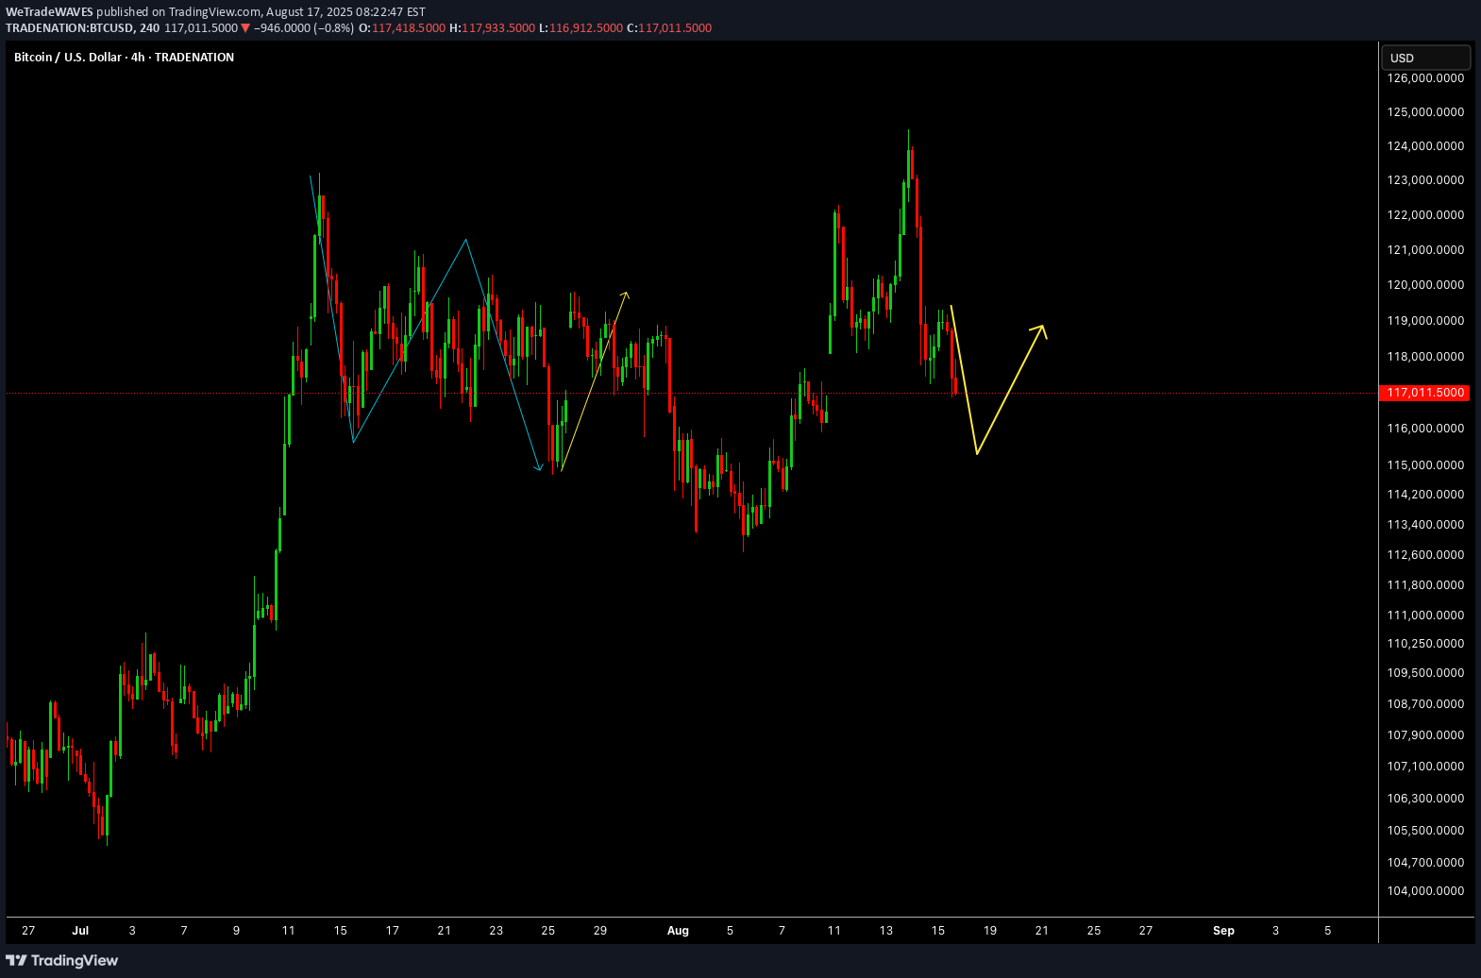
Task: Click the 23 date label on the time axis
Action: [496, 930]
